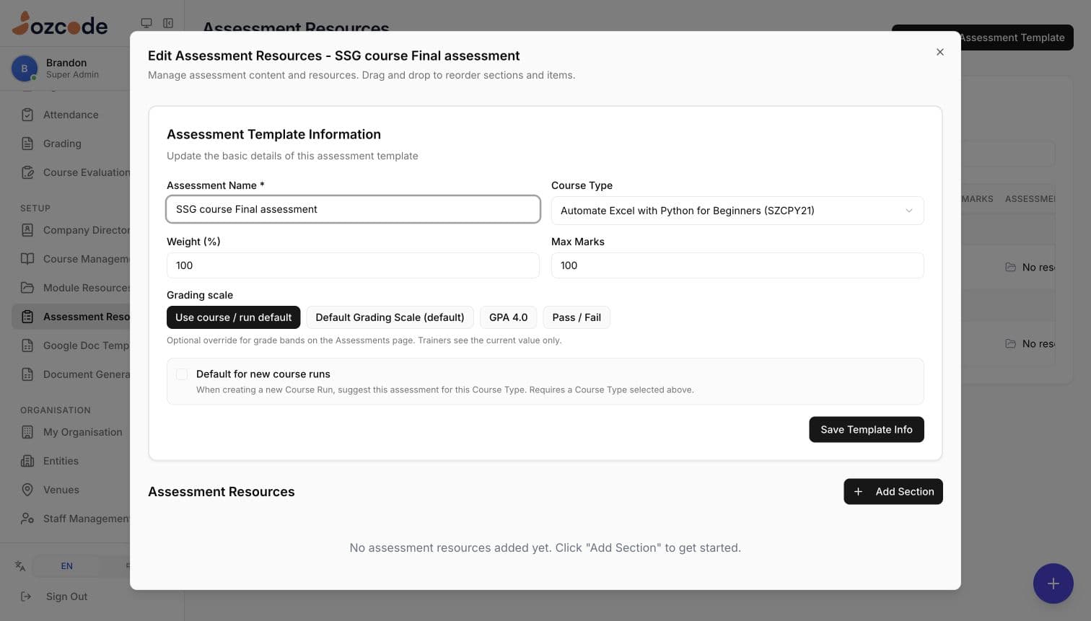Select Default Grading Scale (default) option
The image size is (1091, 621).
pyautogui.click(x=390, y=317)
